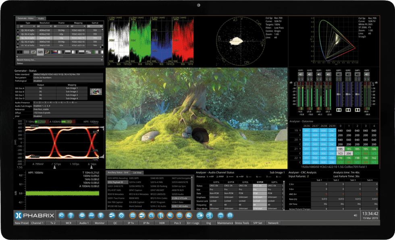Open the Type filter dropdown
This screenshot has height=240, width=395.
pos(28,27)
